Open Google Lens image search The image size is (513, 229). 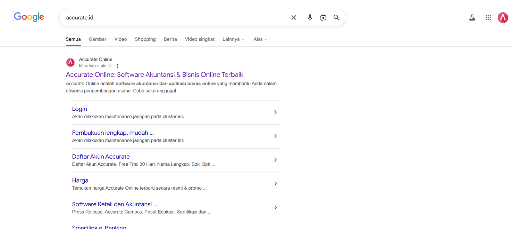pyautogui.click(x=323, y=18)
